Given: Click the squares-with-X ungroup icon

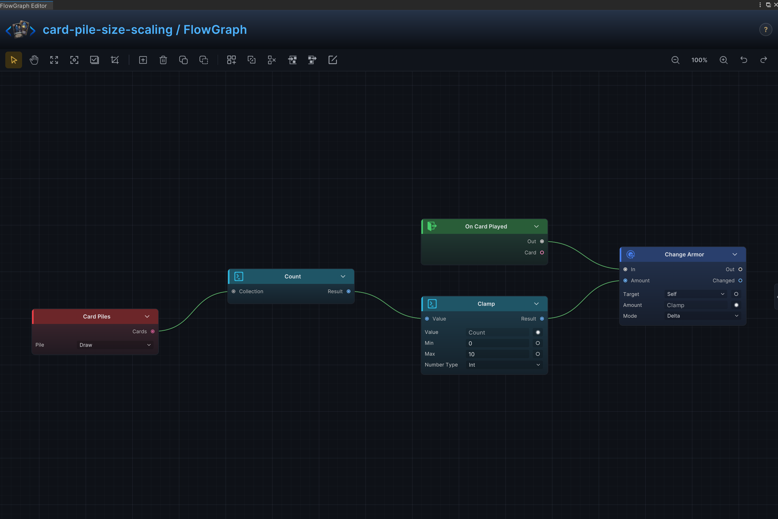Looking at the screenshot, I should point(272,60).
